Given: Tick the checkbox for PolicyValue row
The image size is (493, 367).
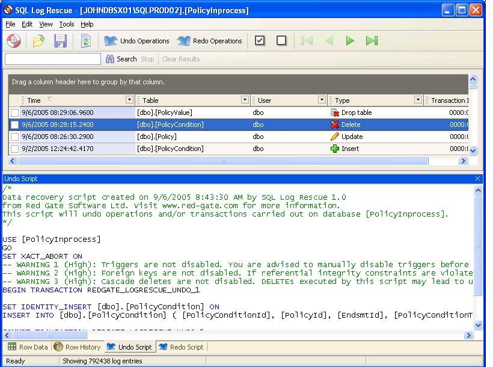Looking at the screenshot, I should coord(15,113).
